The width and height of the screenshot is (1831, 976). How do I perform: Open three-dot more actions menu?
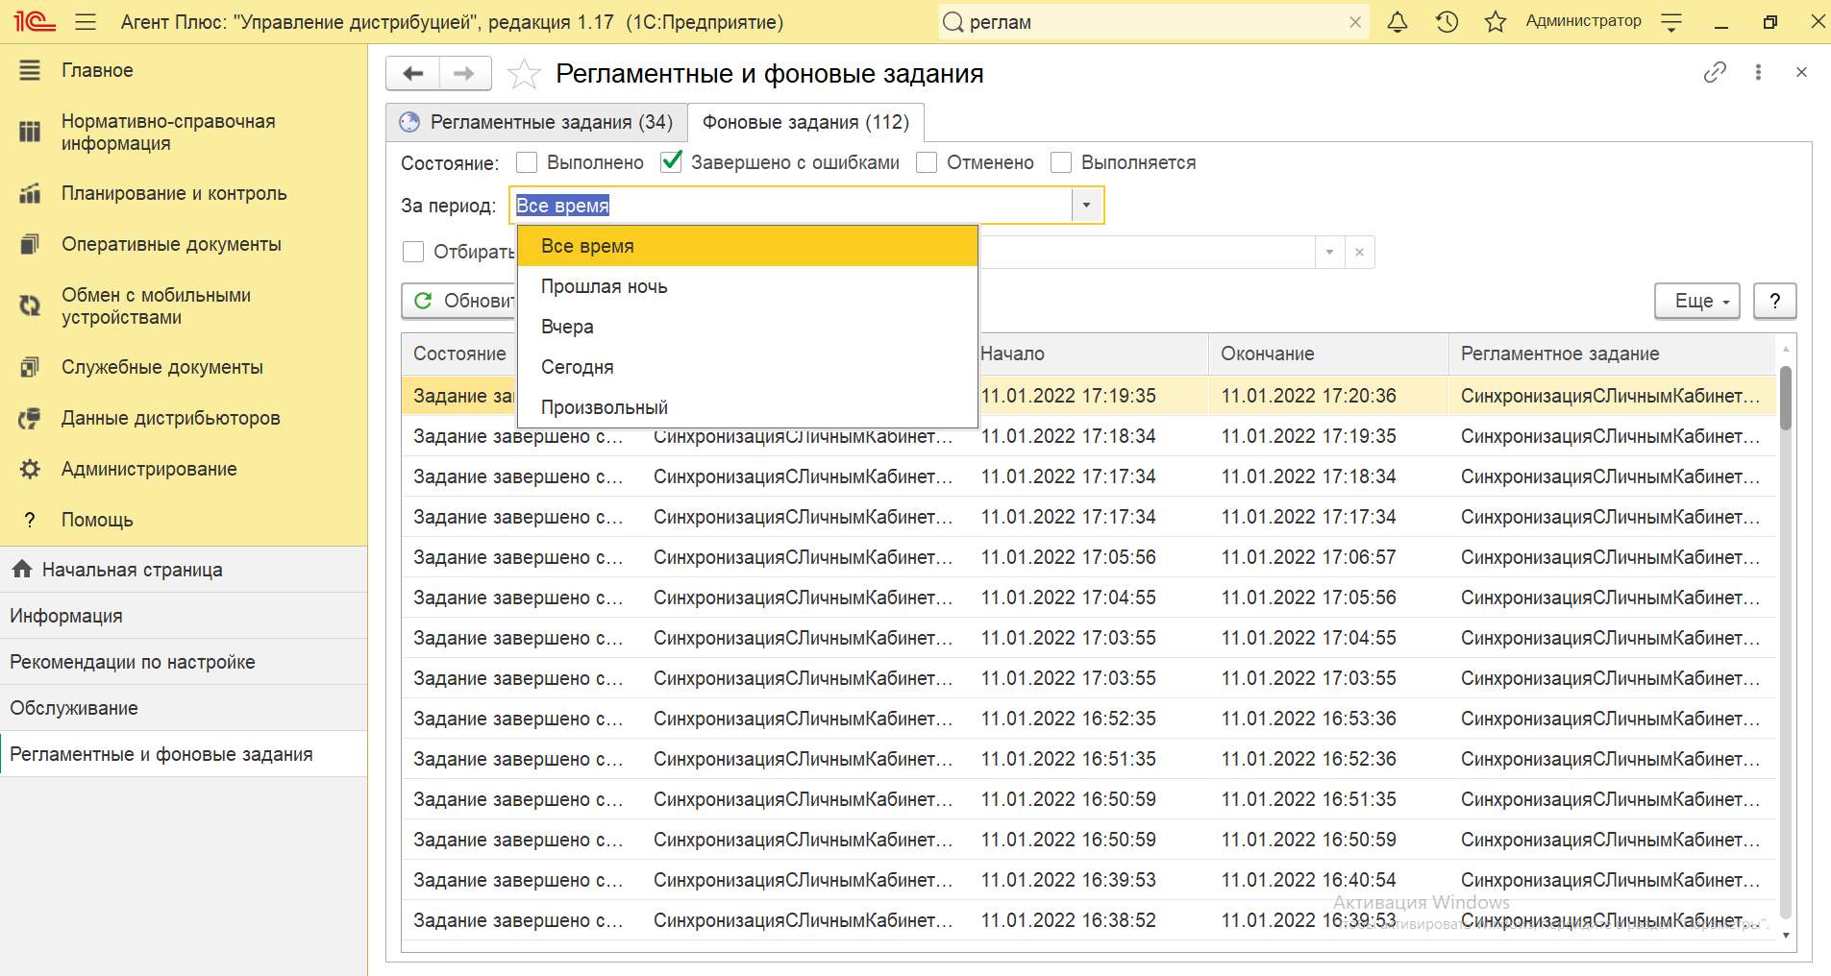[1758, 72]
